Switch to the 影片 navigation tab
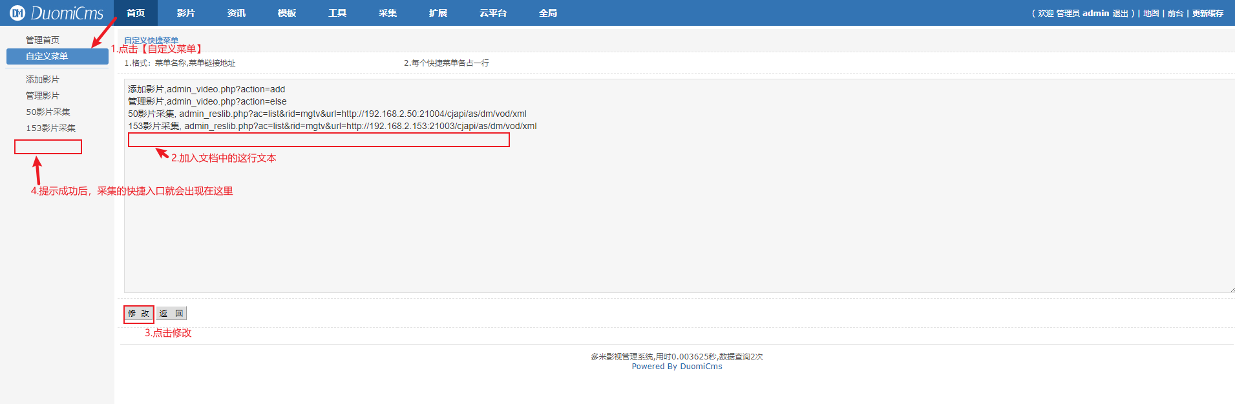Screen dimensions: 1235x404 click(186, 13)
